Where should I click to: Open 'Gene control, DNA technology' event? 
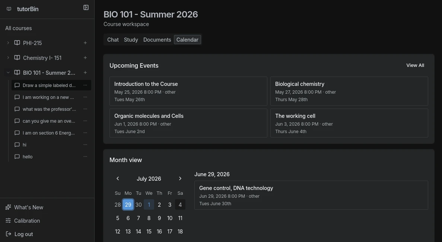311,195
